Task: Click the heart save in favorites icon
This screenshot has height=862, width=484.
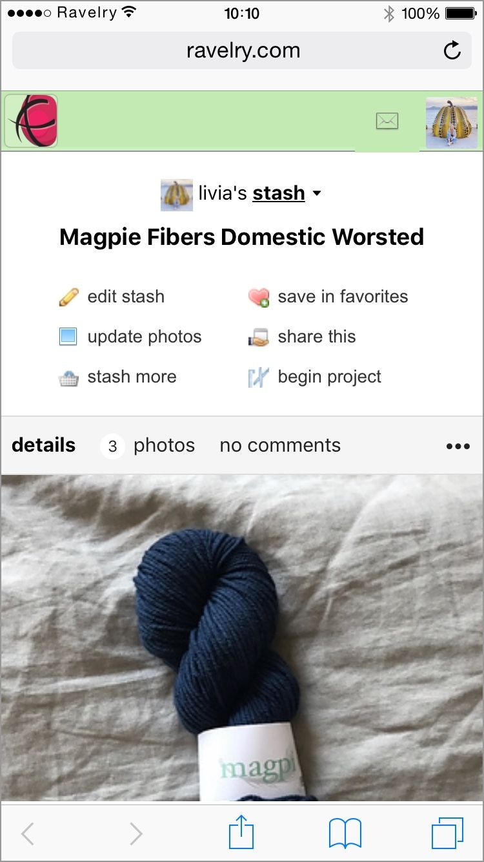Action: tap(258, 297)
